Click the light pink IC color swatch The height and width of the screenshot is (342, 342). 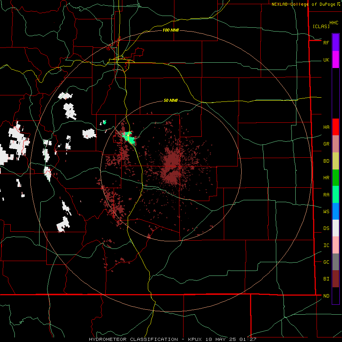(x=336, y=245)
